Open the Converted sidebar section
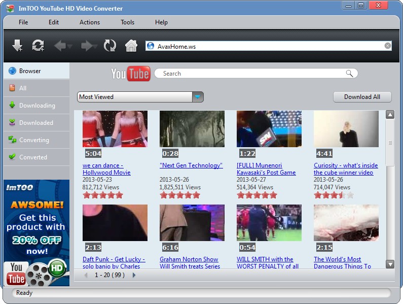This screenshot has height=304, width=403. pyautogui.click(x=36, y=157)
